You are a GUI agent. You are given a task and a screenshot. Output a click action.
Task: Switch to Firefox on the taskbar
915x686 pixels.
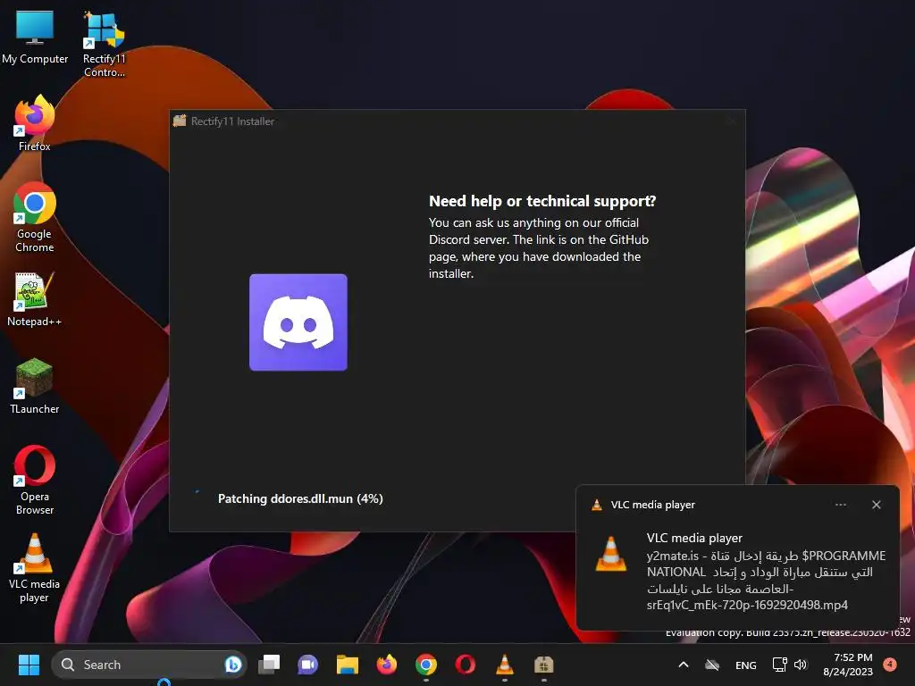(386, 665)
